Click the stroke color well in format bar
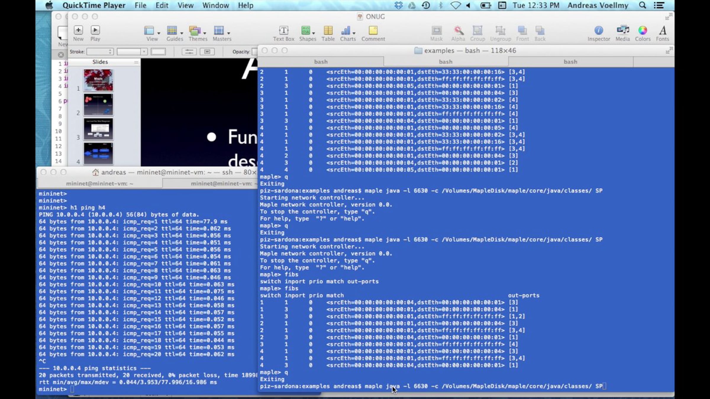 pos(158,52)
